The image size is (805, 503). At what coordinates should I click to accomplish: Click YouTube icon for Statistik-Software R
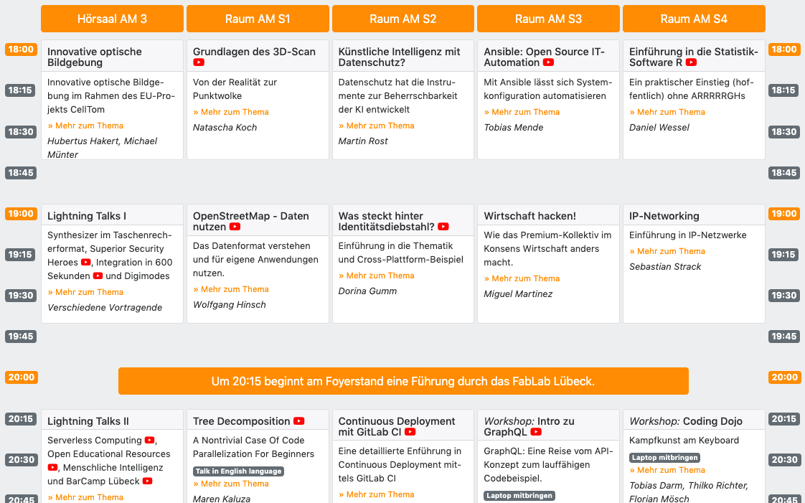point(691,63)
